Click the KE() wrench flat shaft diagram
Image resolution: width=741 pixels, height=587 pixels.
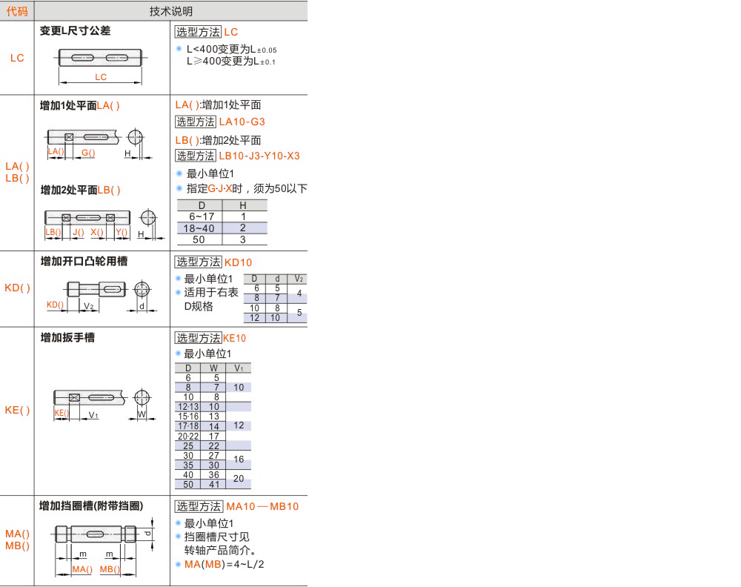tap(104, 404)
